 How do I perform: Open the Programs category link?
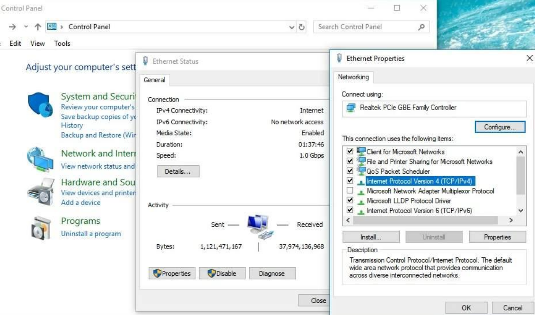(x=80, y=221)
